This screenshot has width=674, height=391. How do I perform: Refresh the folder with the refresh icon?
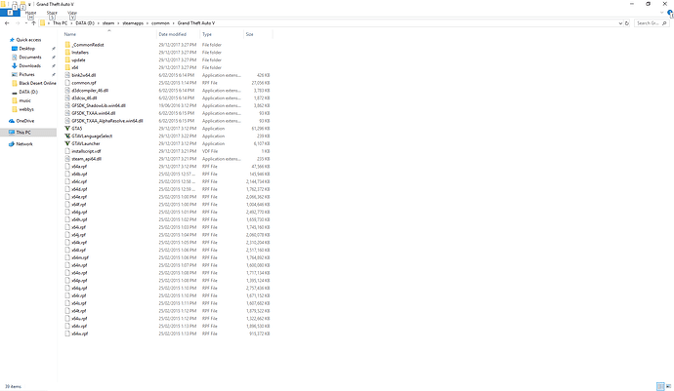coord(627,23)
